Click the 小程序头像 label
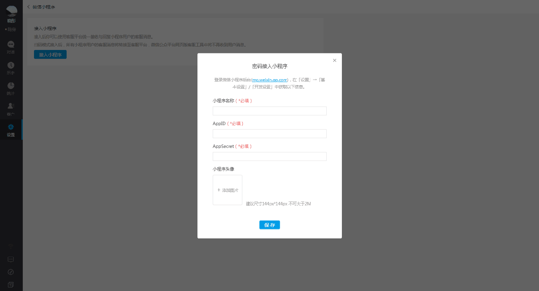 pyautogui.click(x=223, y=169)
